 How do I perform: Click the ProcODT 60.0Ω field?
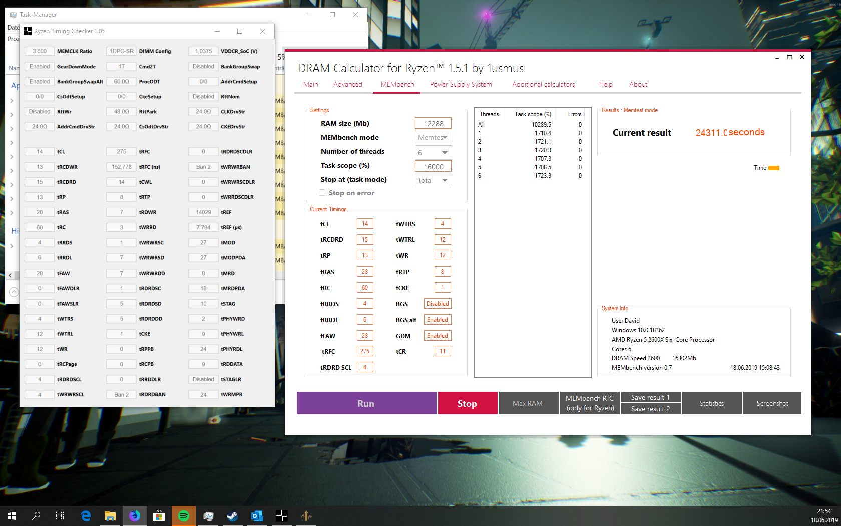[122, 81]
